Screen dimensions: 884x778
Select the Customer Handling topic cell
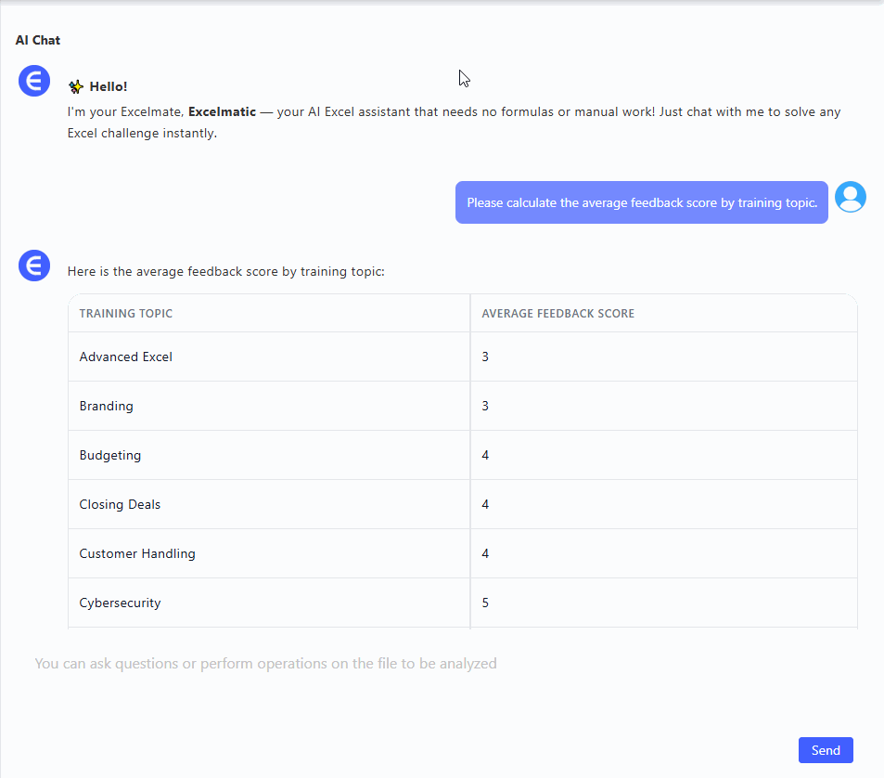point(137,553)
